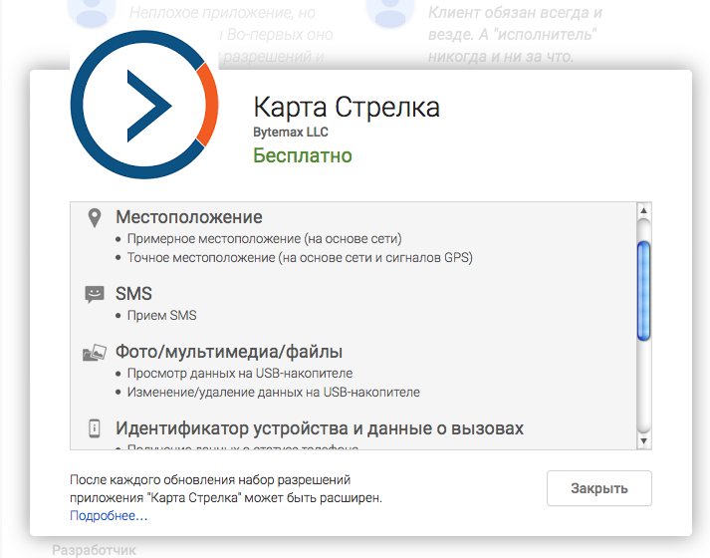The height and width of the screenshot is (558, 710).
Task: Select the Фото/мультимедиа/файлы heading
Action: [229, 352]
